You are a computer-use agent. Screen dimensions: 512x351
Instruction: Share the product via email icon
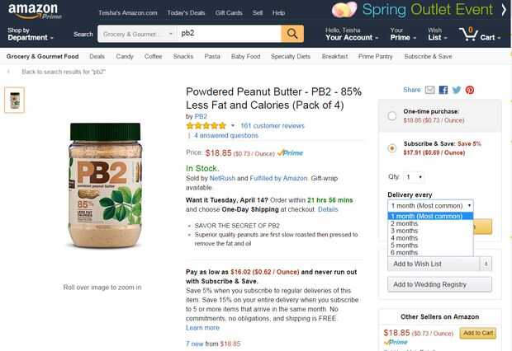[x=429, y=90]
